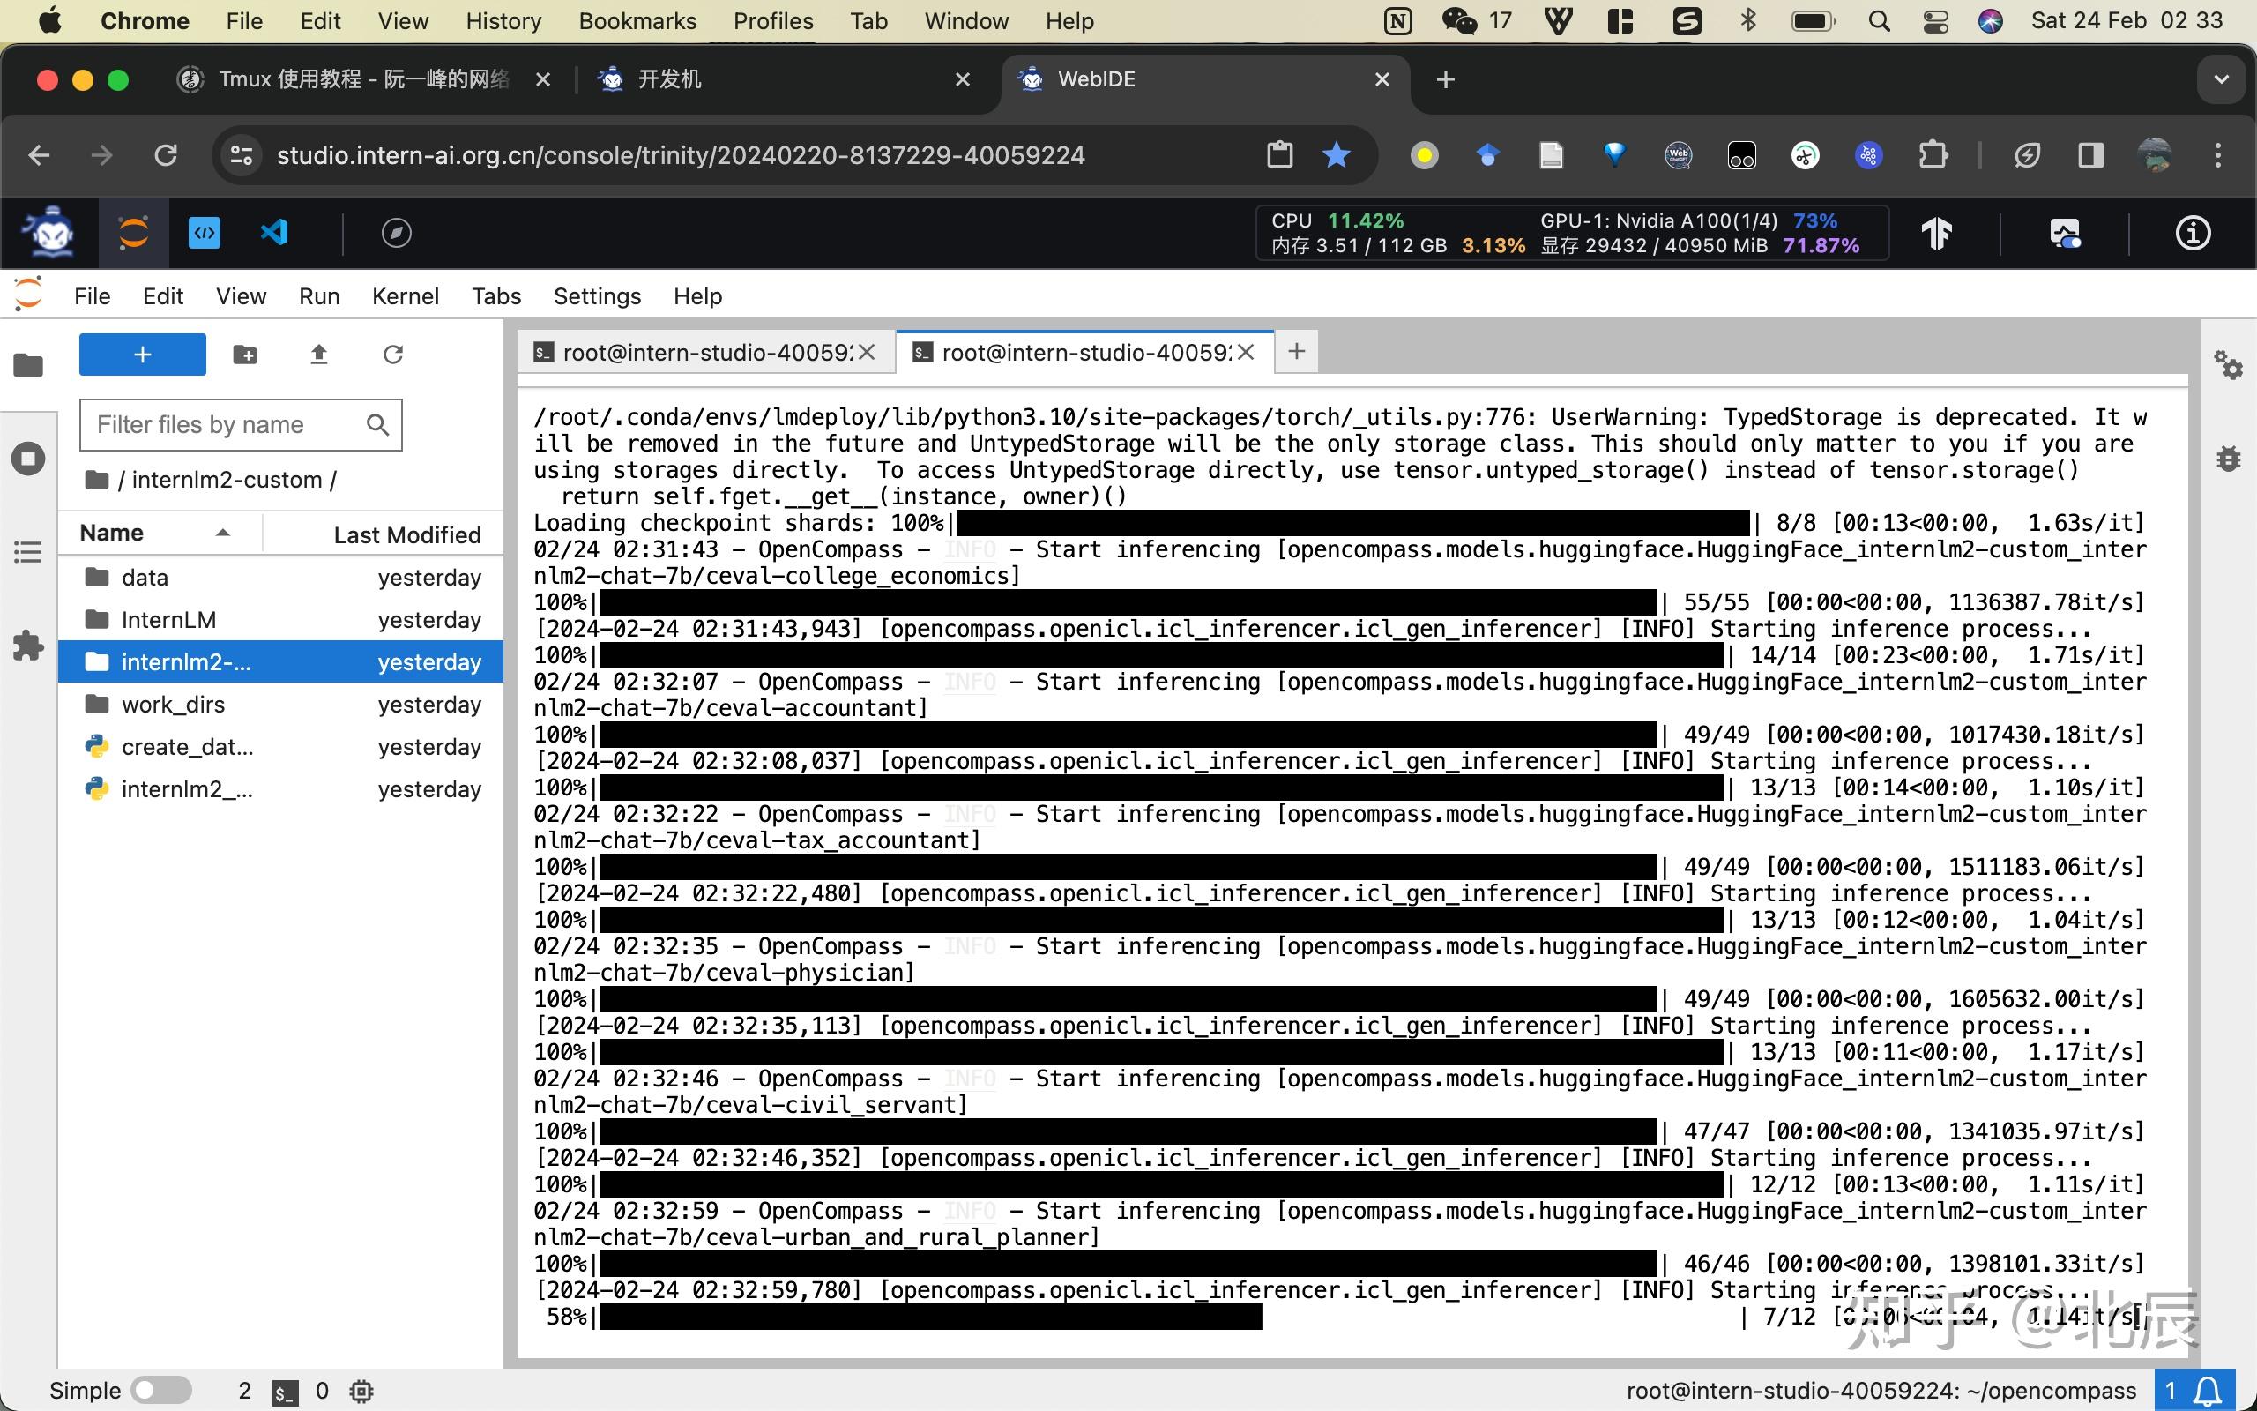
Task: Open Chrome's tab search dropdown
Action: point(2223,79)
